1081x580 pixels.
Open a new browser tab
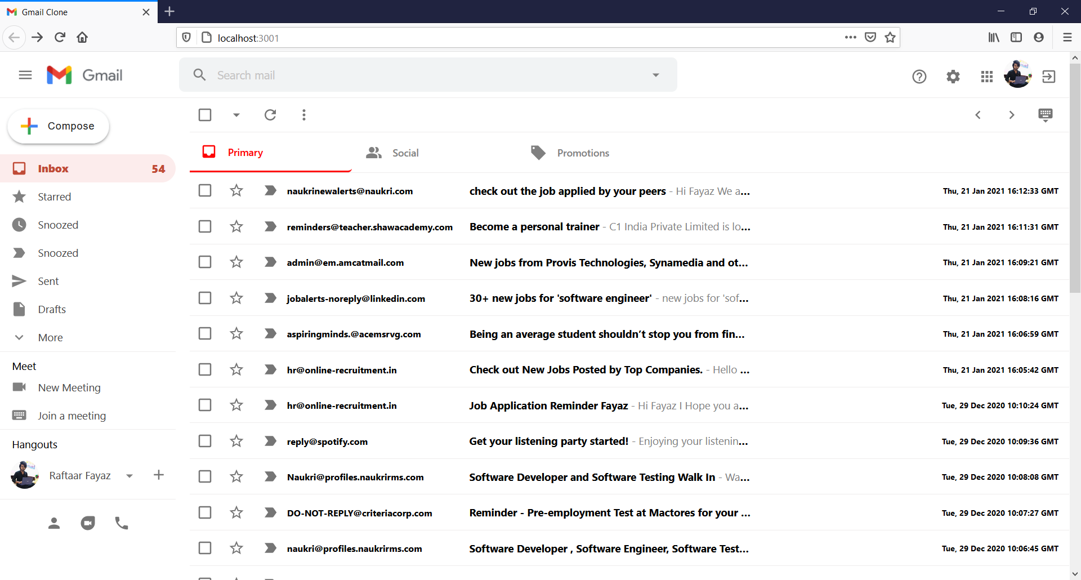tap(169, 11)
